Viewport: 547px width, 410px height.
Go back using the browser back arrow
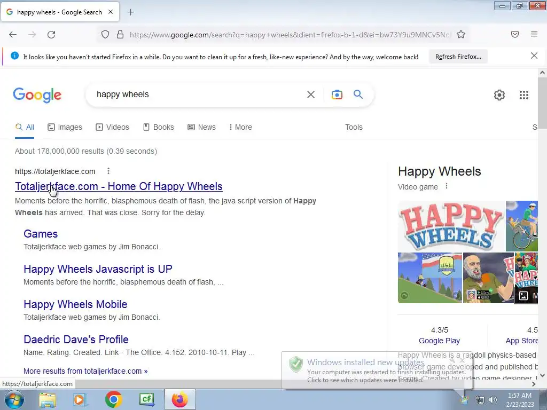[13, 35]
